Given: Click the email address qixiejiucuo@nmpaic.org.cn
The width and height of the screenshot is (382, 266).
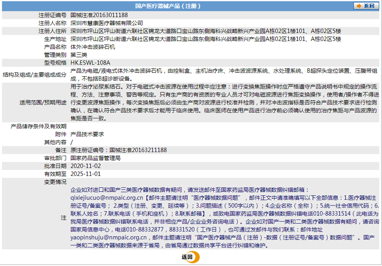Looking at the screenshot, I should pyautogui.click(x=107, y=198).
